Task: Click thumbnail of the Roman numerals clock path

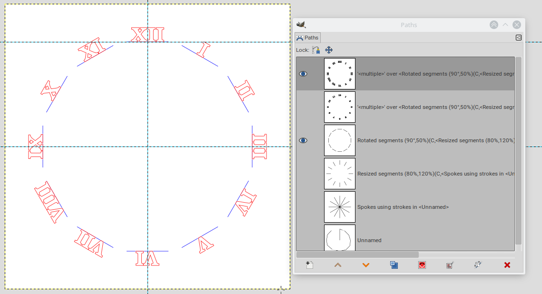Action: tap(340, 74)
